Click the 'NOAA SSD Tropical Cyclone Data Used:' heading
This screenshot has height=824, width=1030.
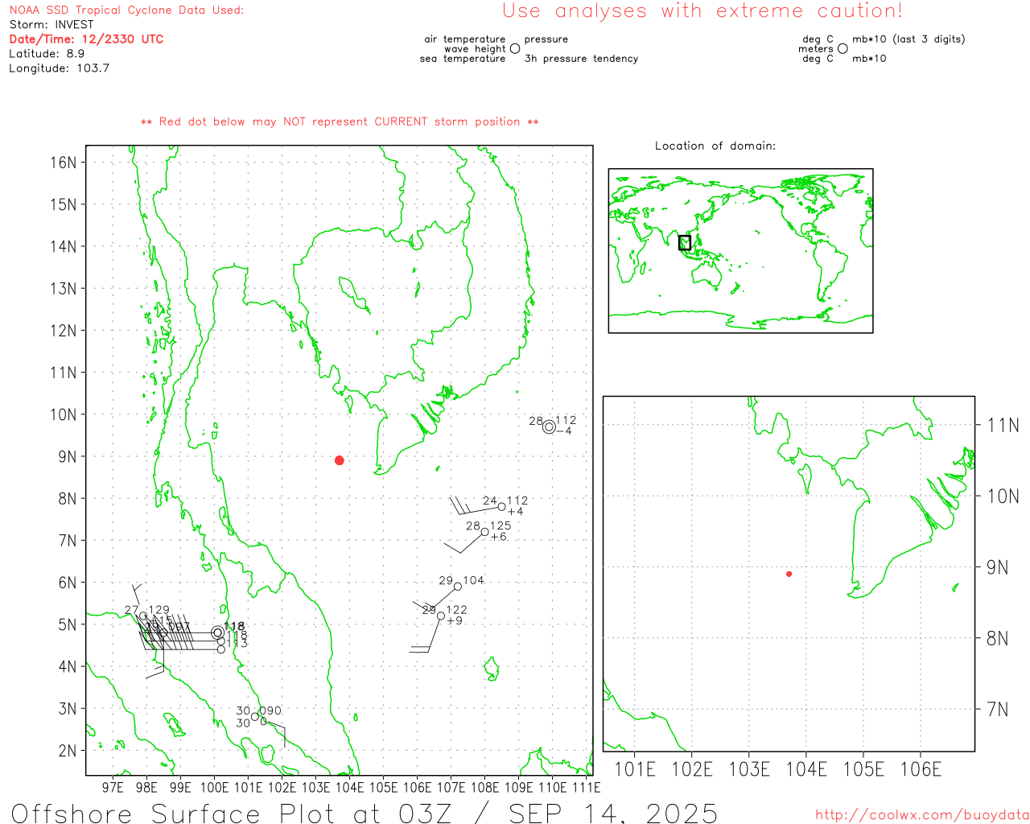[126, 10]
